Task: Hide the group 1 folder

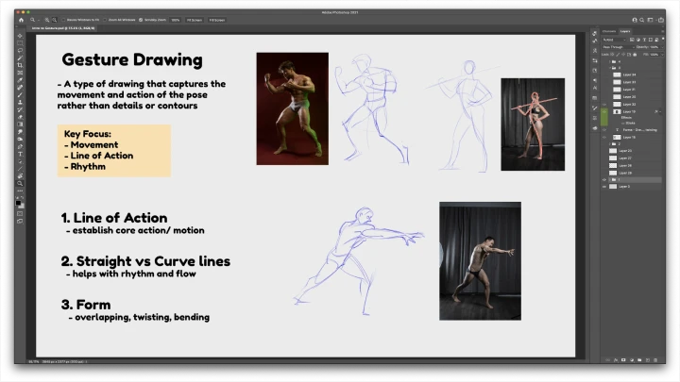Action: [604, 179]
